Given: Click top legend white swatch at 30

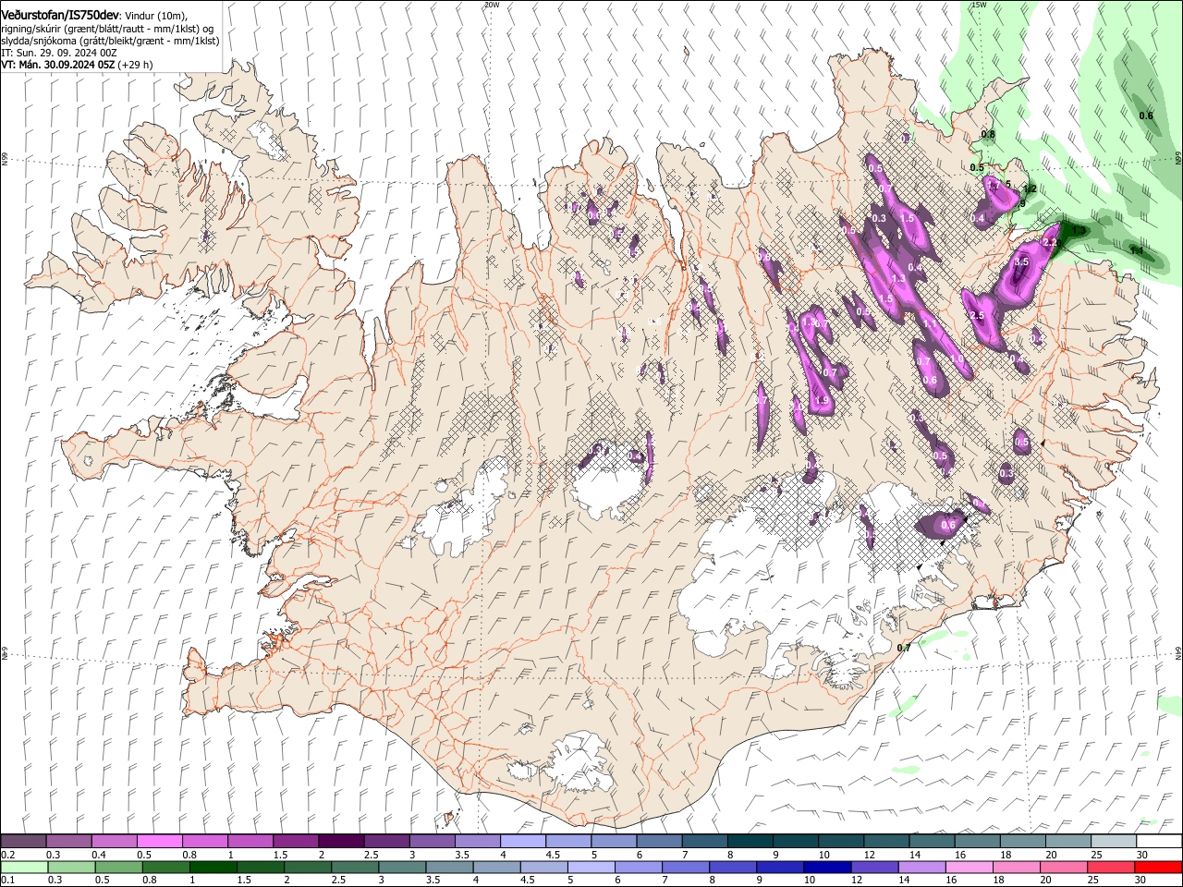Looking at the screenshot, I should coord(1158,842).
